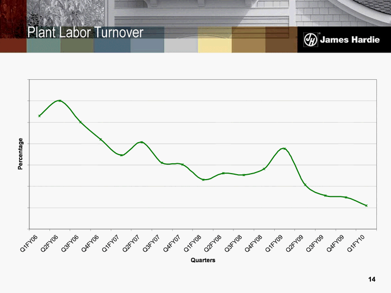Select the Q2FY09 data point marker
Viewport: 391px width, 293px height.
tap(305, 184)
